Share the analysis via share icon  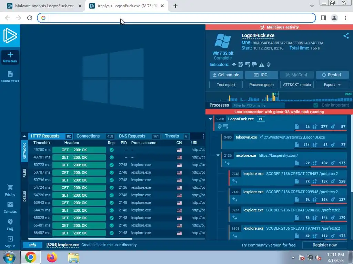[346, 36]
